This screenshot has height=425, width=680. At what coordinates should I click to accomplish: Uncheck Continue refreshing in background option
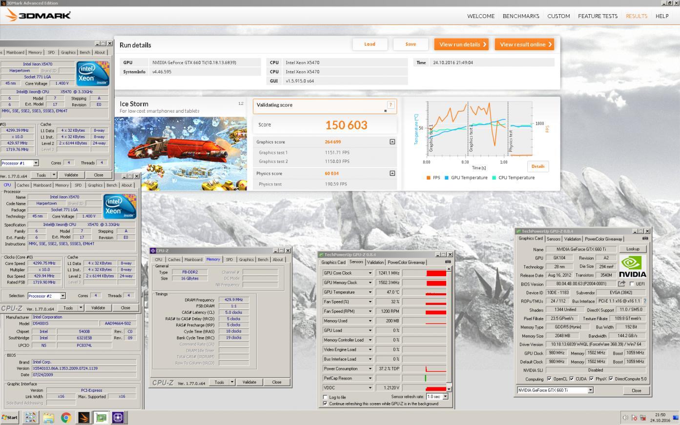(x=326, y=404)
